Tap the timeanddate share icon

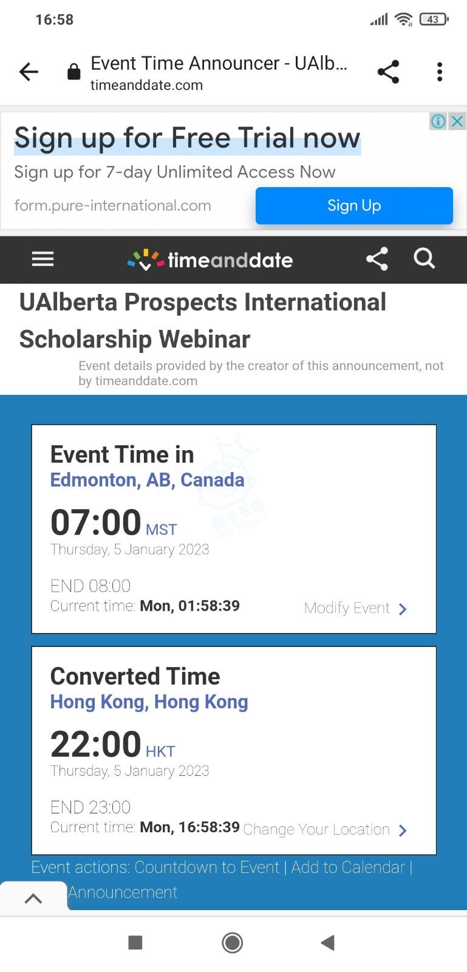click(x=377, y=259)
